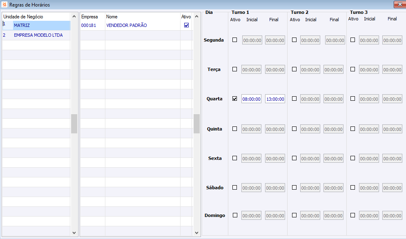This screenshot has width=406, height=239.
Task: Enable Turno 2 for Quarta
Action: 294,99
